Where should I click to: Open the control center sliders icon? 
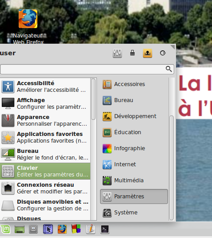click(117, 53)
